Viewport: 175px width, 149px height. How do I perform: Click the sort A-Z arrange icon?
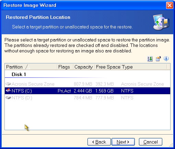(150, 59)
